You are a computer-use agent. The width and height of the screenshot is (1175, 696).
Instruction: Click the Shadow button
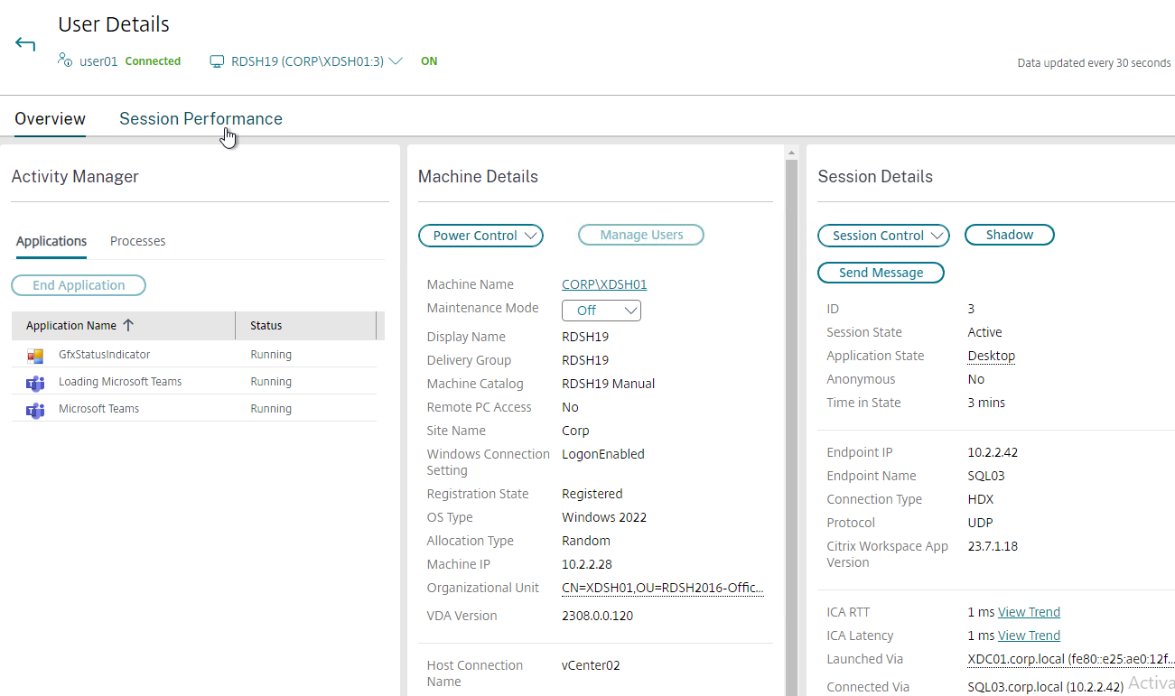(x=1010, y=235)
